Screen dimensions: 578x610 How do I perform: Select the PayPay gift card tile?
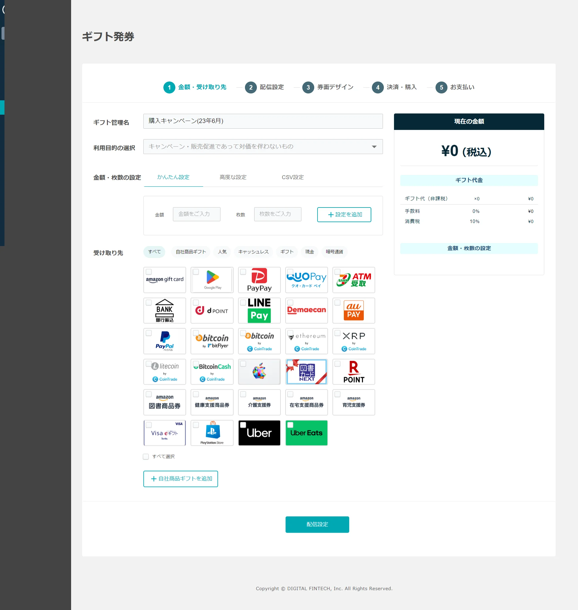coord(259,280)
